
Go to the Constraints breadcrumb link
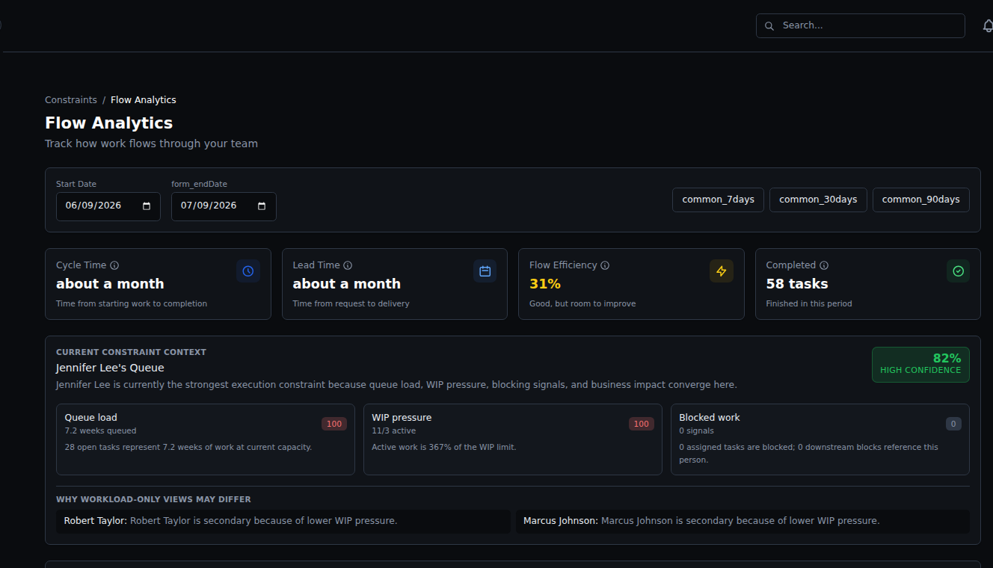[x=71, y=100]
